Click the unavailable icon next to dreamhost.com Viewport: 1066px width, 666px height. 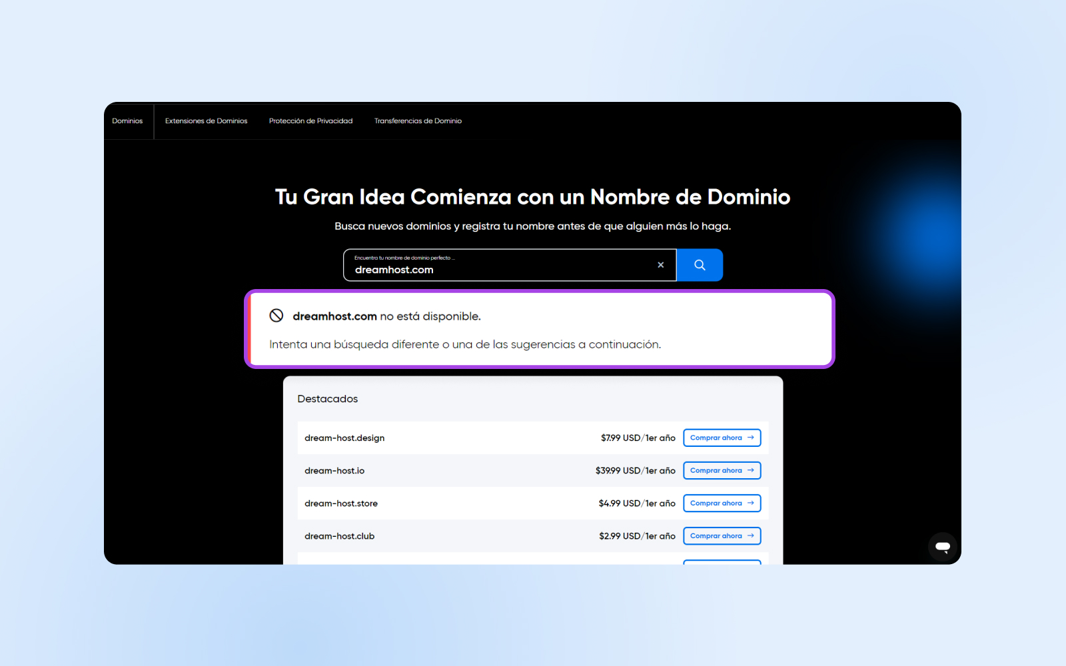coord(276,316)
